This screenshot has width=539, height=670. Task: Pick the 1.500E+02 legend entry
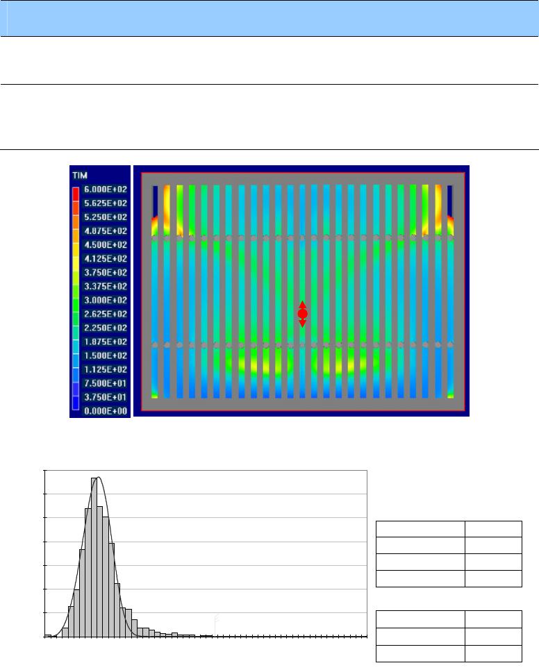[x=106, y=355]
